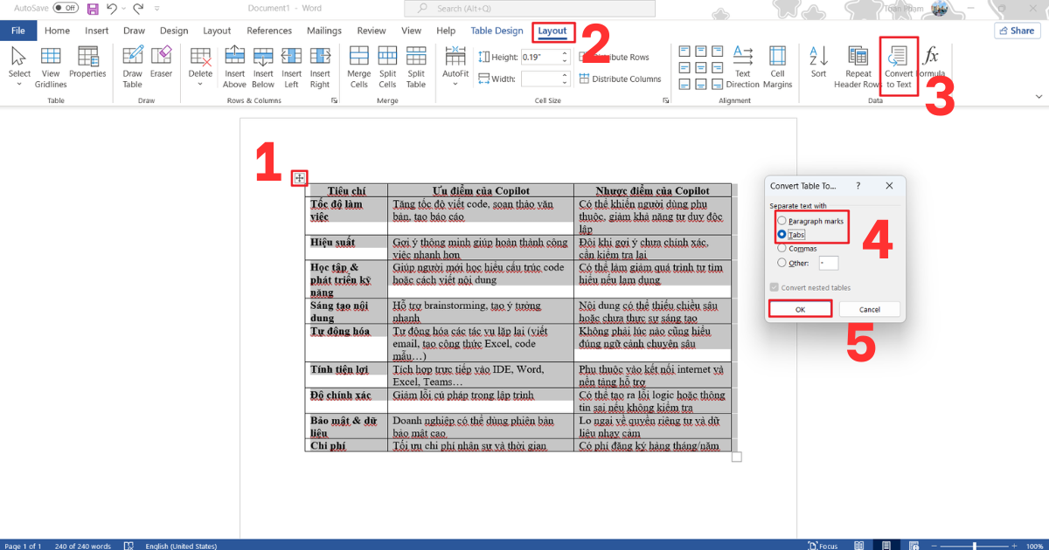
Task: Insert a column to the right
Action: [x=320, y=65]
